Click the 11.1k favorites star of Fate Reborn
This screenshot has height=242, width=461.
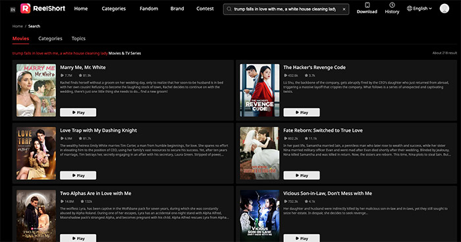point(310,138)
